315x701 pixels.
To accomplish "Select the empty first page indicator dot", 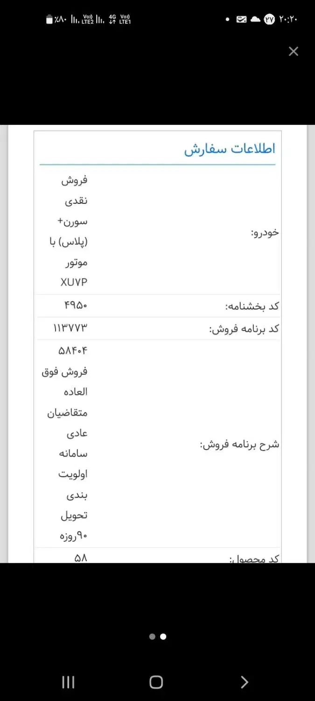I will click(152, 637).
